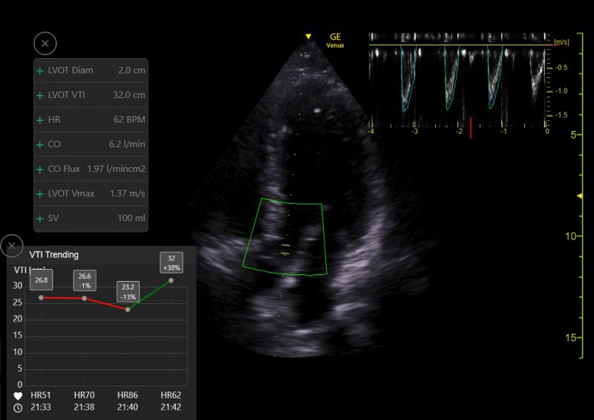
Task: Click the HR70 label
Action: pos(84,395)
